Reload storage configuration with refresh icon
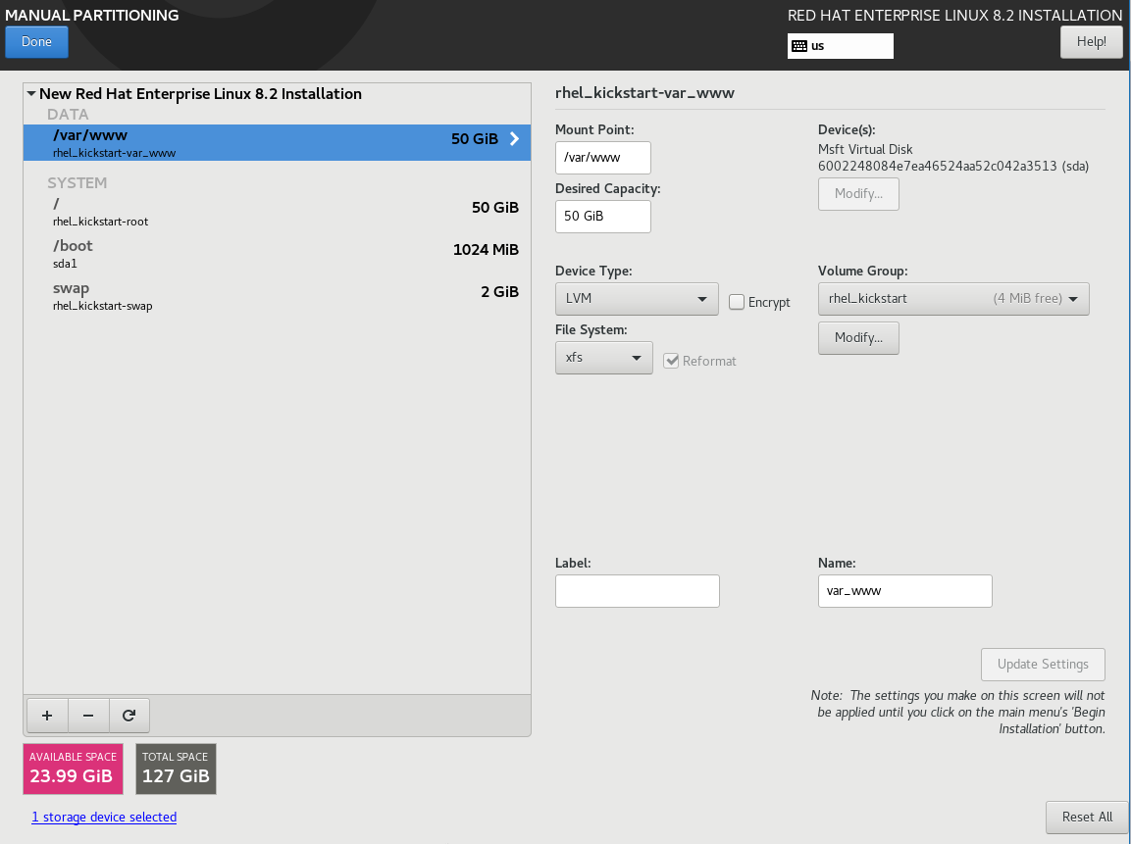 [129, 715]
